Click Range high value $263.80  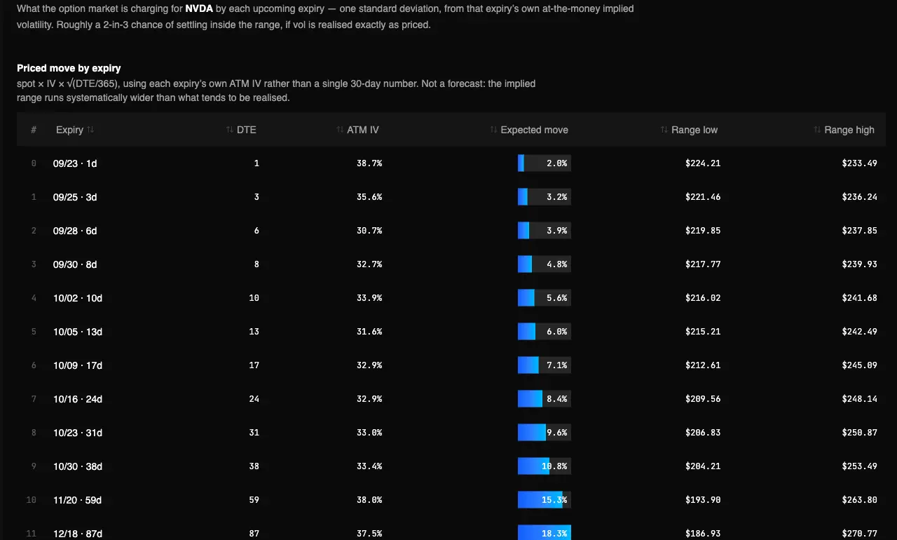860,500
